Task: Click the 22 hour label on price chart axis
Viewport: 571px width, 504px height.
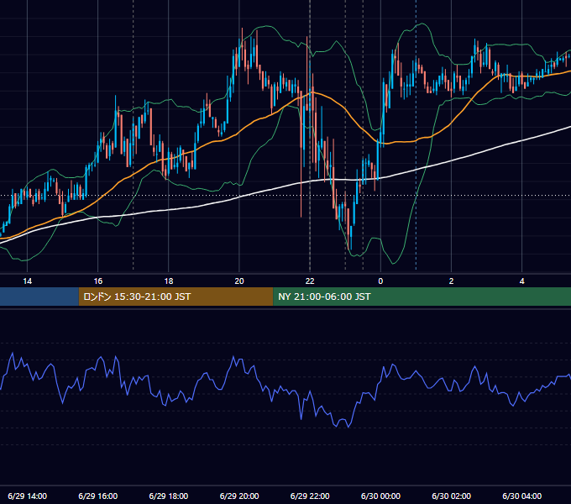Action: pos(310,281)
